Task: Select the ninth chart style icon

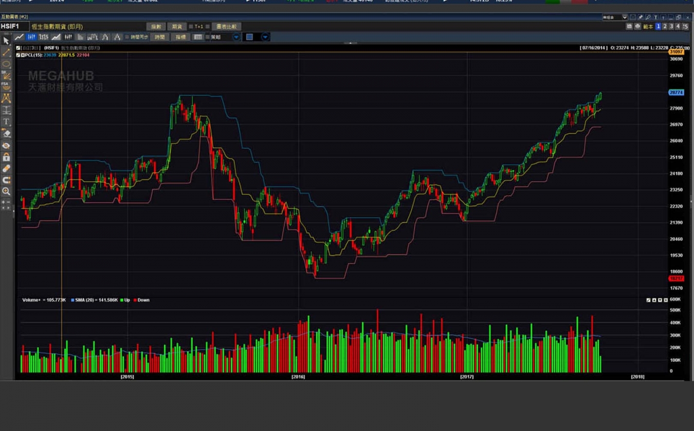Action: point(117,37)
